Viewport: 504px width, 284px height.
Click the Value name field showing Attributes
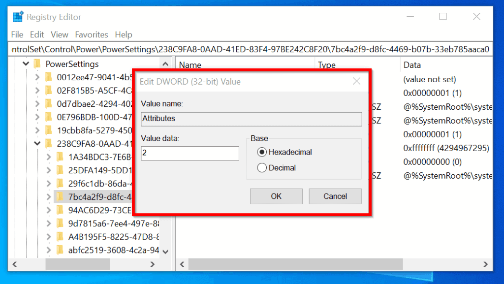click(x=252, y=119)
